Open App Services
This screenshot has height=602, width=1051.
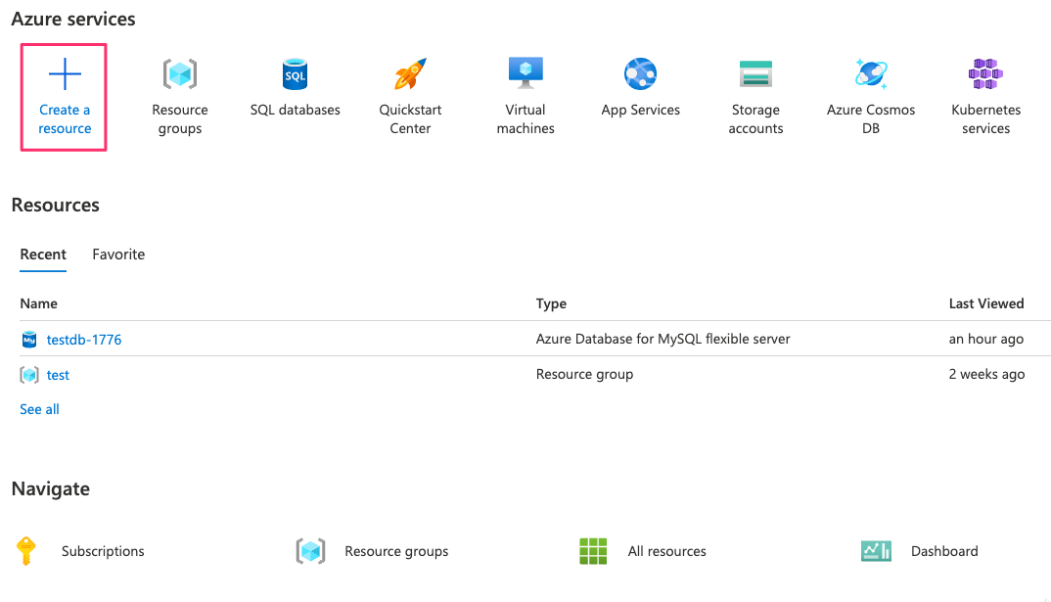coord(641,86)
